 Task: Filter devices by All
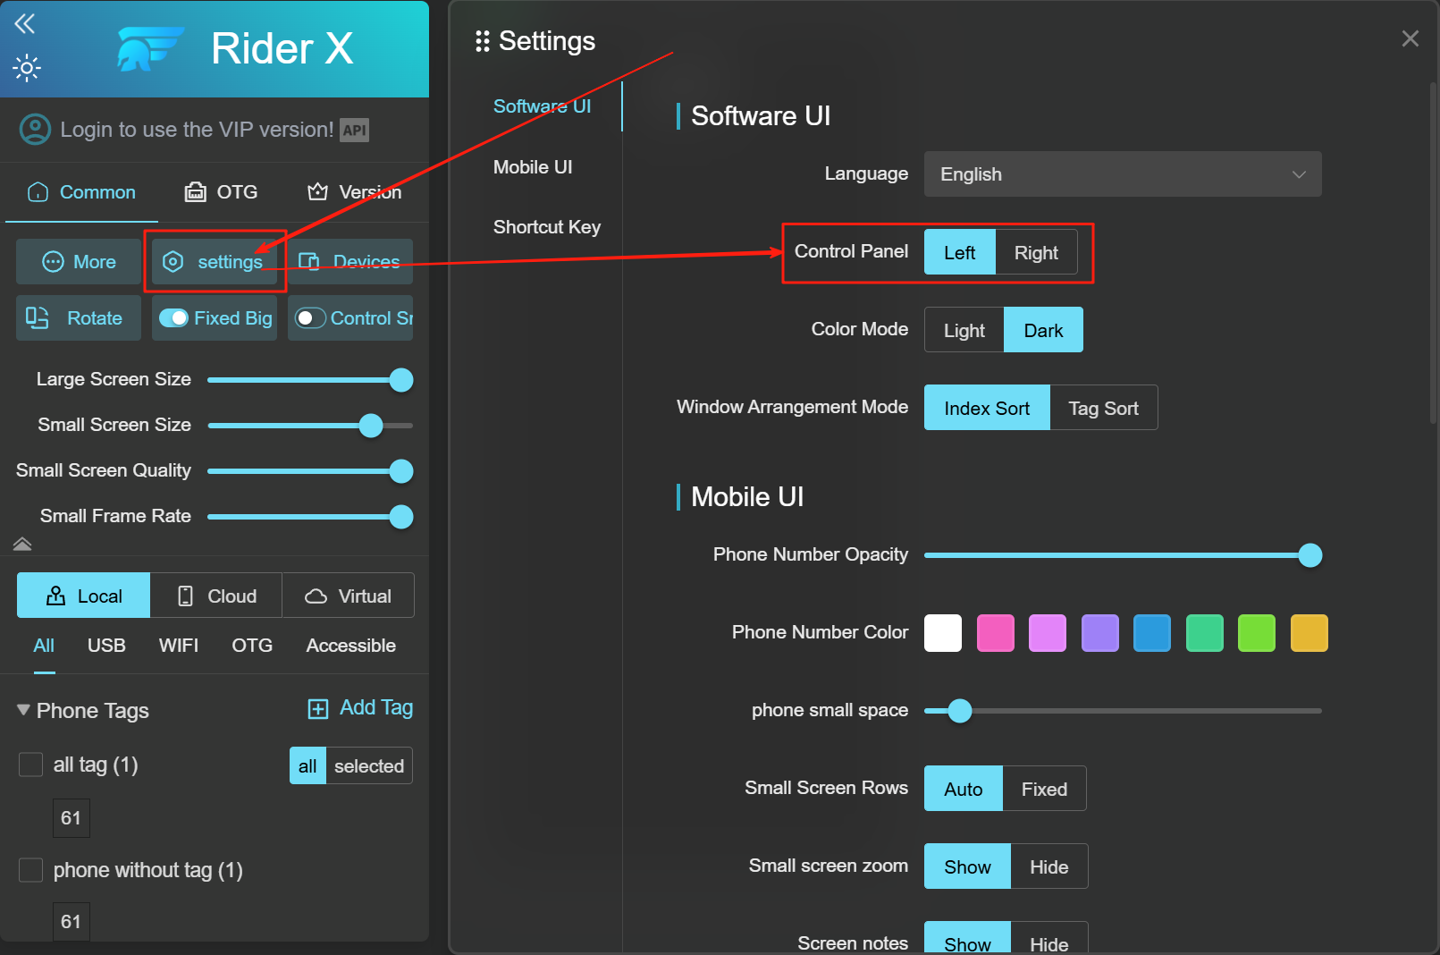(44, 646)
